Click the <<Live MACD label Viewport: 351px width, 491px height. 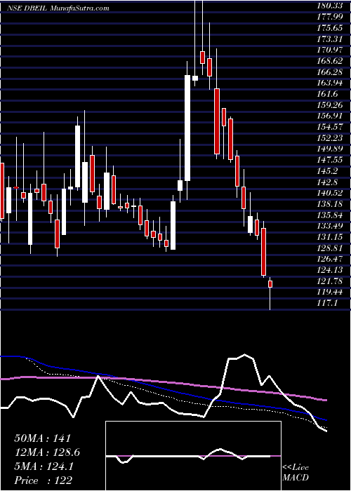[296, 473]
